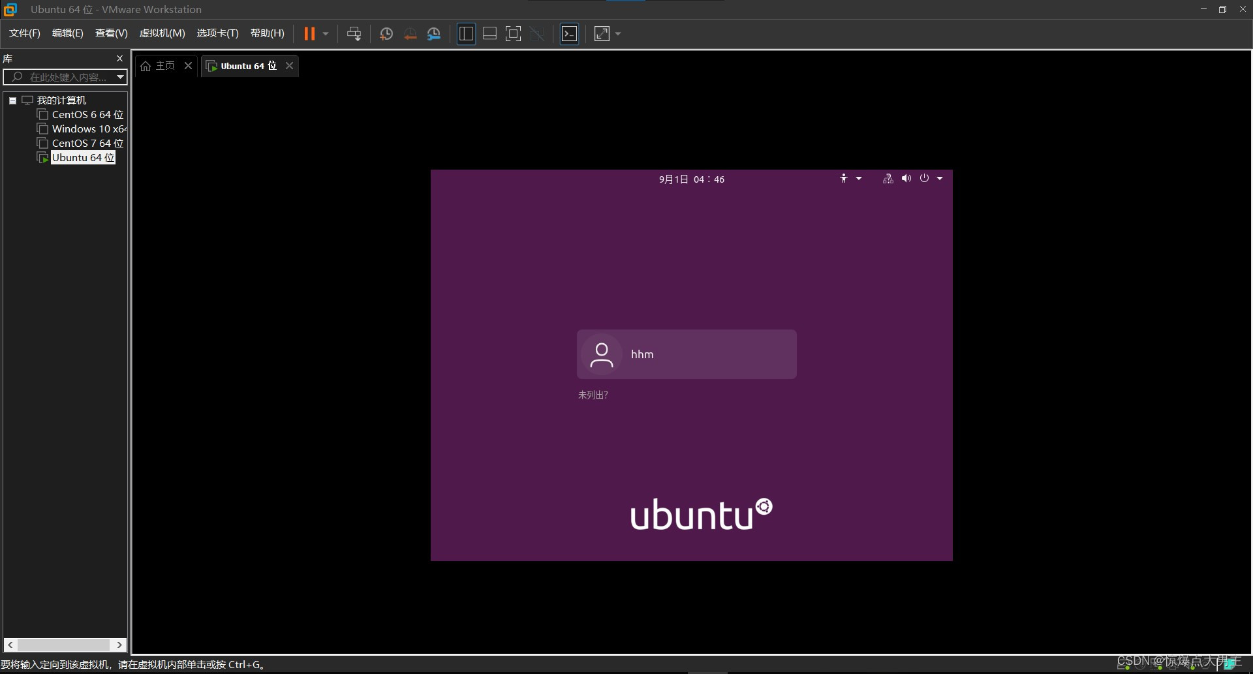Open the power options dropdown beside pause
The height and width of the screenshot is (674, 1253).
click(x=326, y=34)
